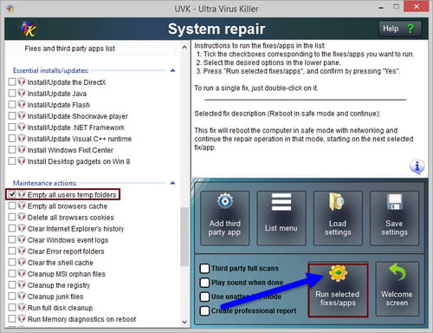Screen dimensions: 433x333
Task: Click shield icon beside Clear the shell cache
Action: (x=22, y=262)
